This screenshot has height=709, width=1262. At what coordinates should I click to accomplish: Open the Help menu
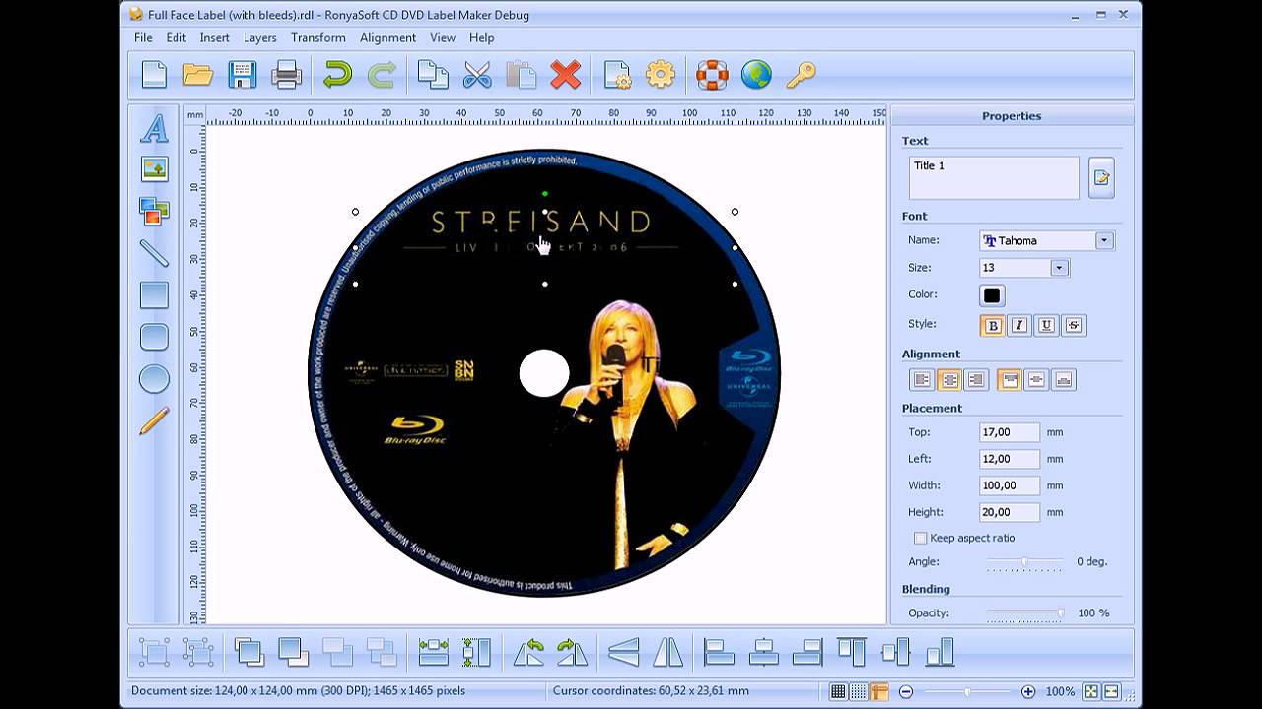pyautogui.click(x=482, y=37)
